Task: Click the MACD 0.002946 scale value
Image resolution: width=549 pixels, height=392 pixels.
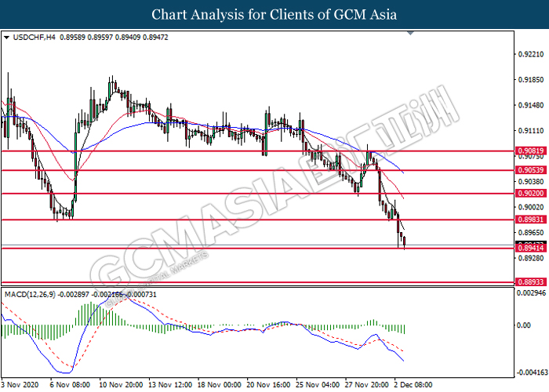Action: click(531, 292)
